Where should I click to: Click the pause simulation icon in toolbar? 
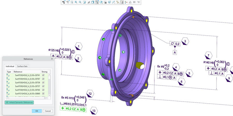(134, 2)
